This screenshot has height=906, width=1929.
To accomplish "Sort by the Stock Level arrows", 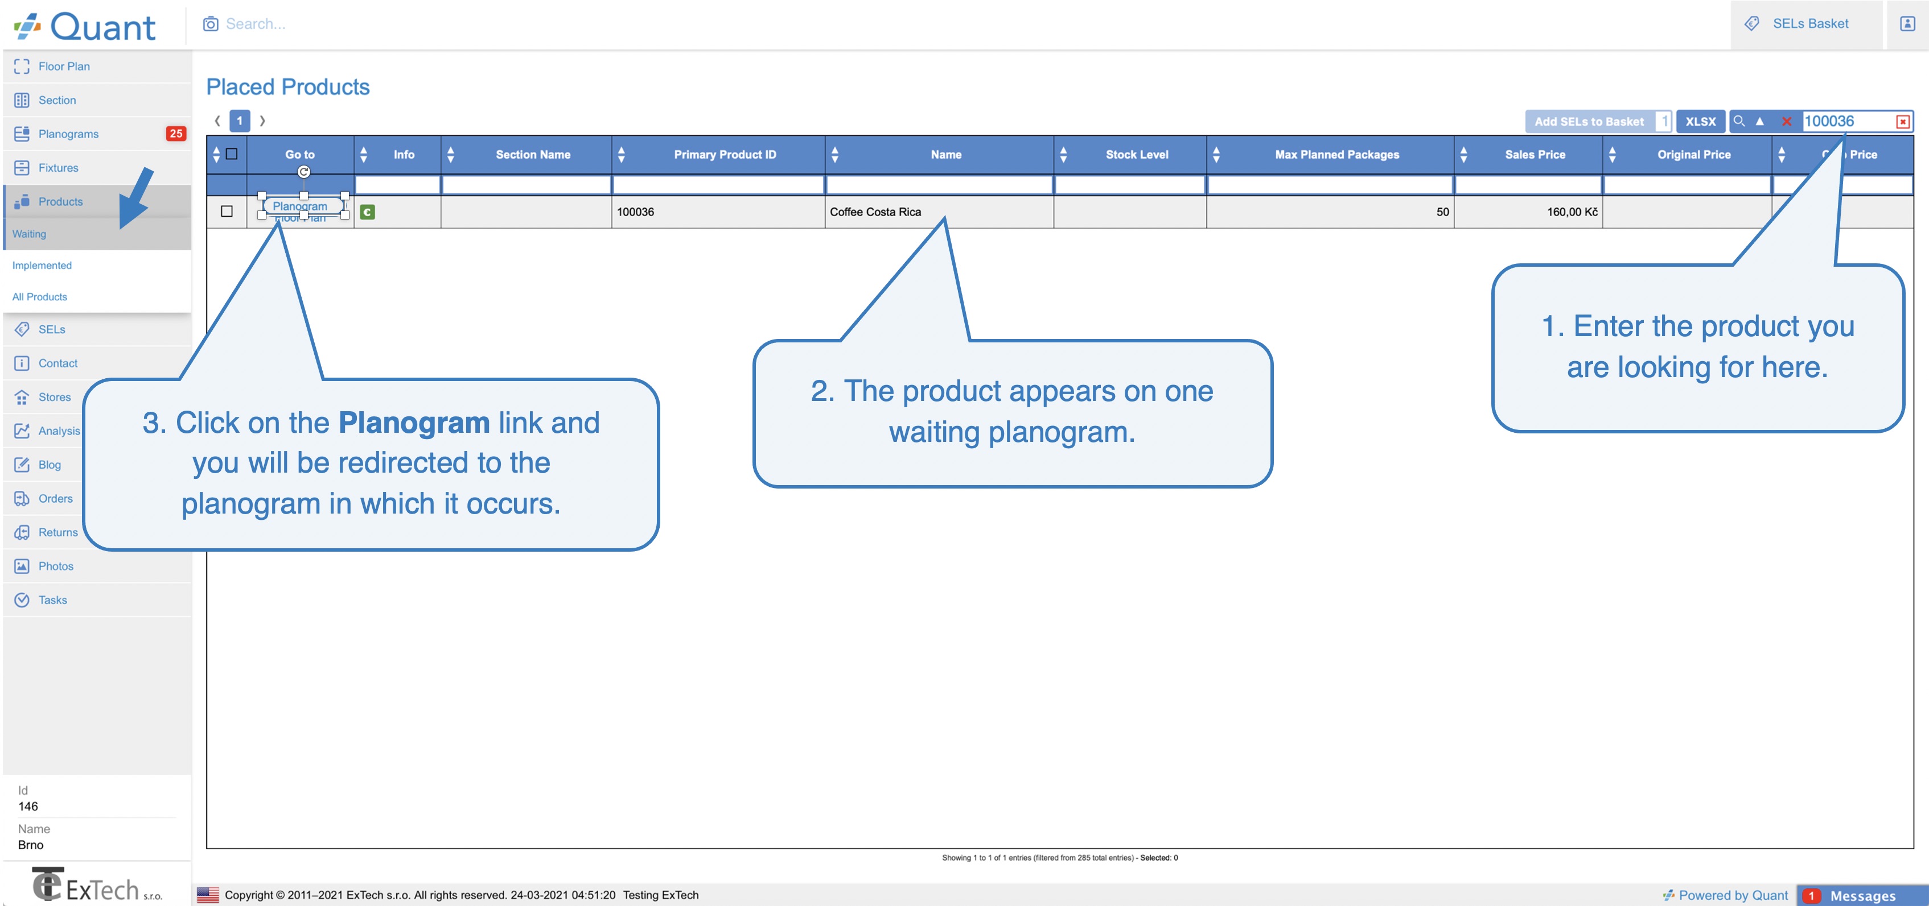I will click(1063, 155).
